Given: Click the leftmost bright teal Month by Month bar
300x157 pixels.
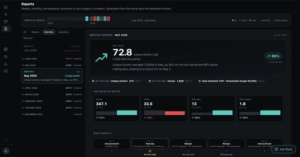Looking at the screenshot, I should pos(87,19).
